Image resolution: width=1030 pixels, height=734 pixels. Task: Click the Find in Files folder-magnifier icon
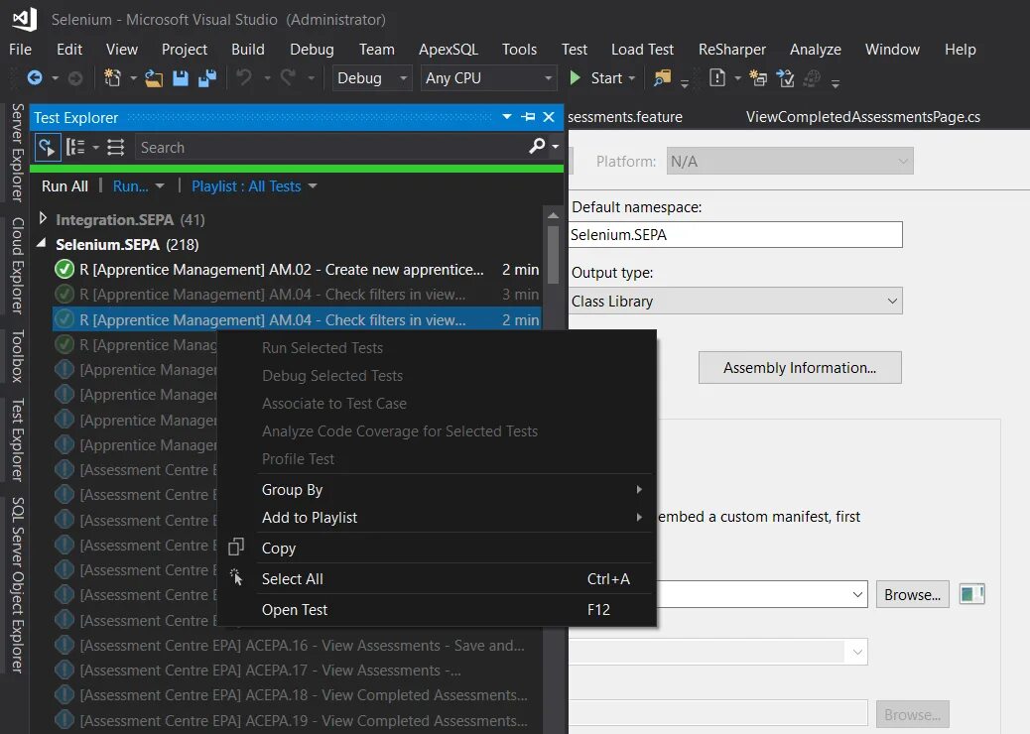point(662,78)
